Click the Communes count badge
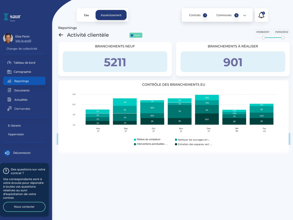This screenshot has width=293, height=220. (x=236, y=15)
